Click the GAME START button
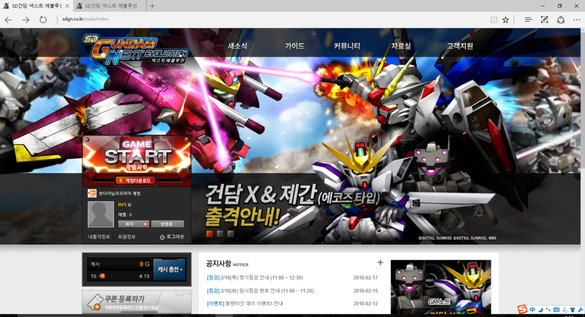585x317 pixels. tap(137, 156)
